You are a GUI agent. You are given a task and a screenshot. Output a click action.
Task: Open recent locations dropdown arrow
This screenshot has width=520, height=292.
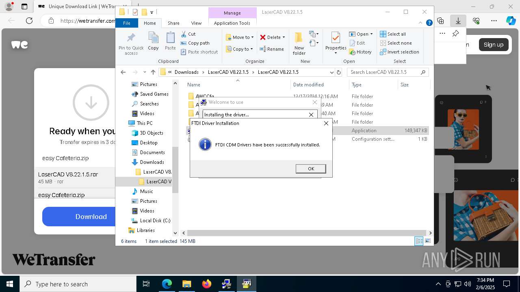pyautogui.click(x=145, y=72)
